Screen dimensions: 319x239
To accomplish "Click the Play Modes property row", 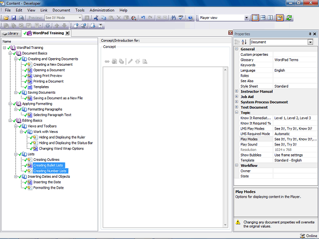I will click(x=278, y=139).
